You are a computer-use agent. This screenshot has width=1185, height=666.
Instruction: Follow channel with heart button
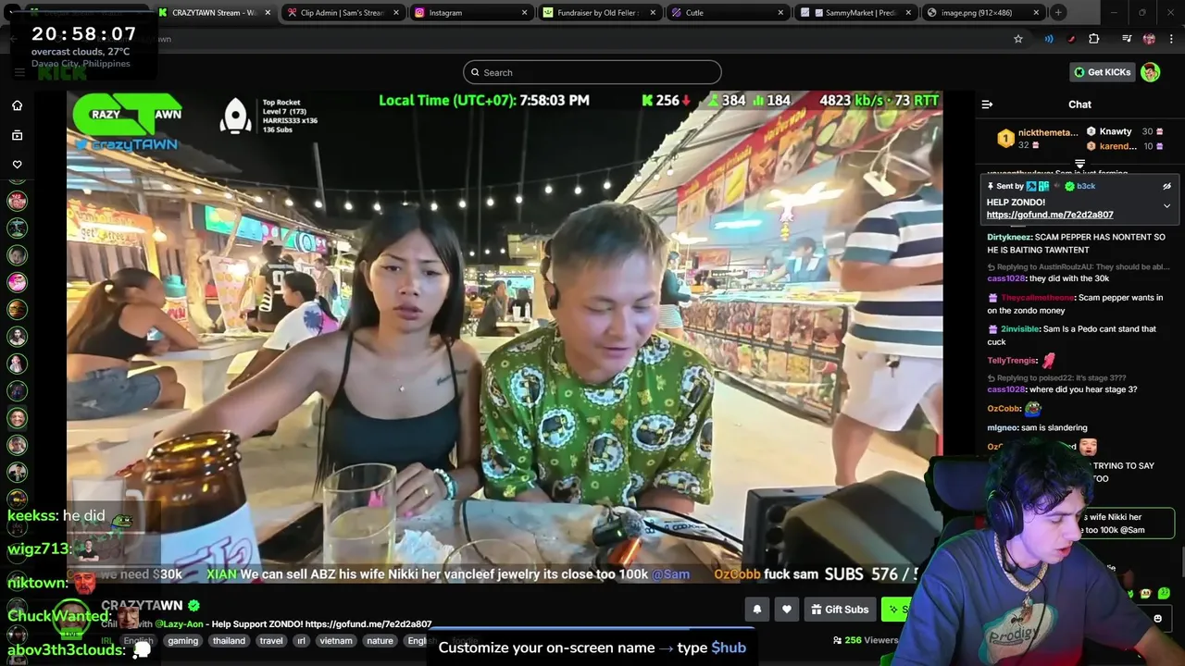pyautogui.click(x=787, y=609)
